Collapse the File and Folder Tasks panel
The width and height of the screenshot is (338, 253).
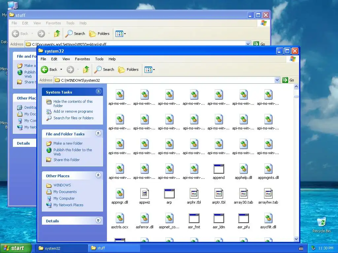pos(98,134)
